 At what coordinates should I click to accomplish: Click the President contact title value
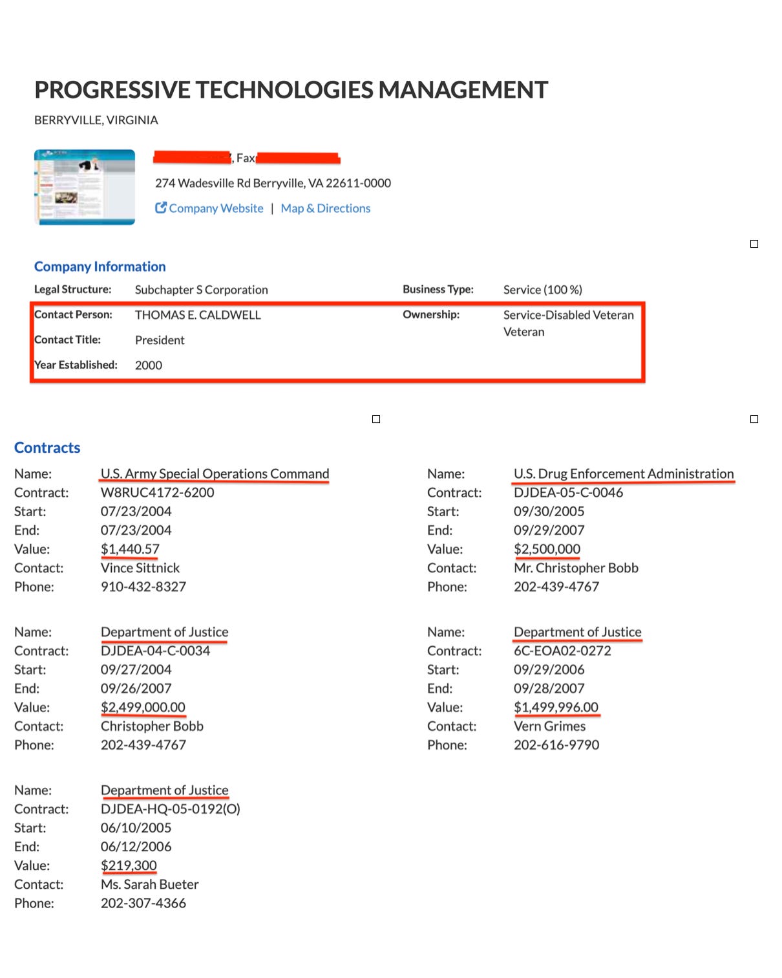160,340
